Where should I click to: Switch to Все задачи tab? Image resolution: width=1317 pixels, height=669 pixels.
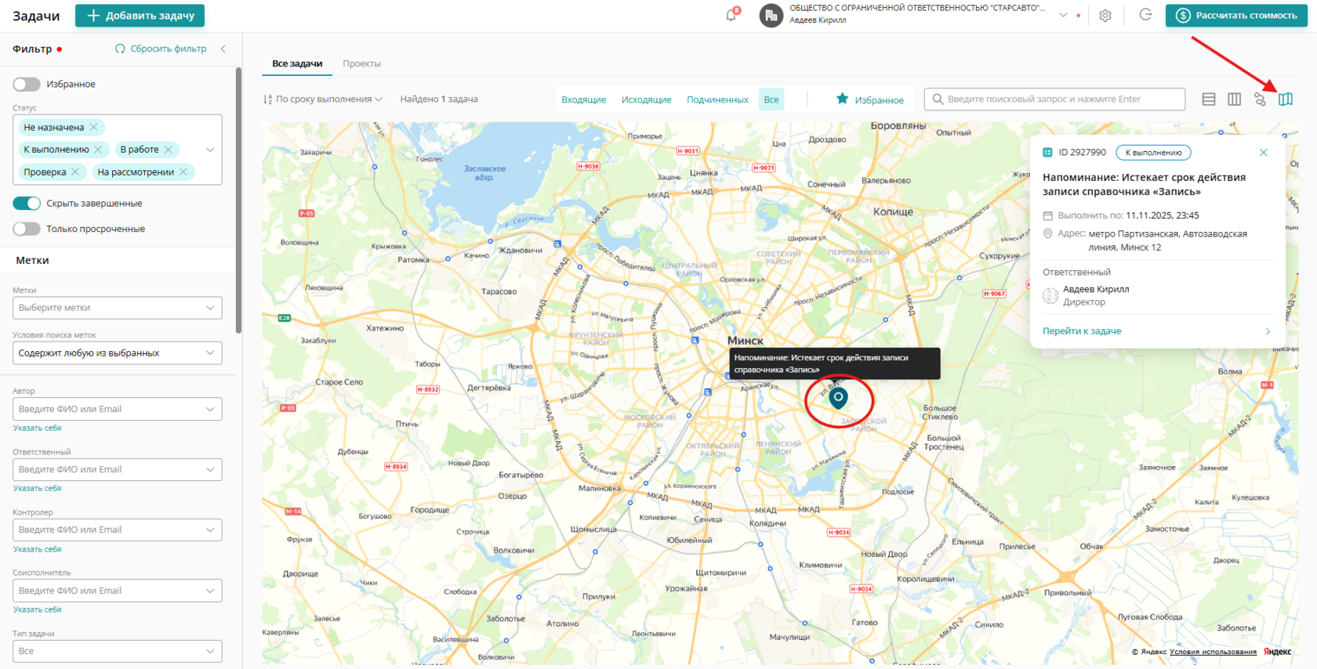click(297, 63)
